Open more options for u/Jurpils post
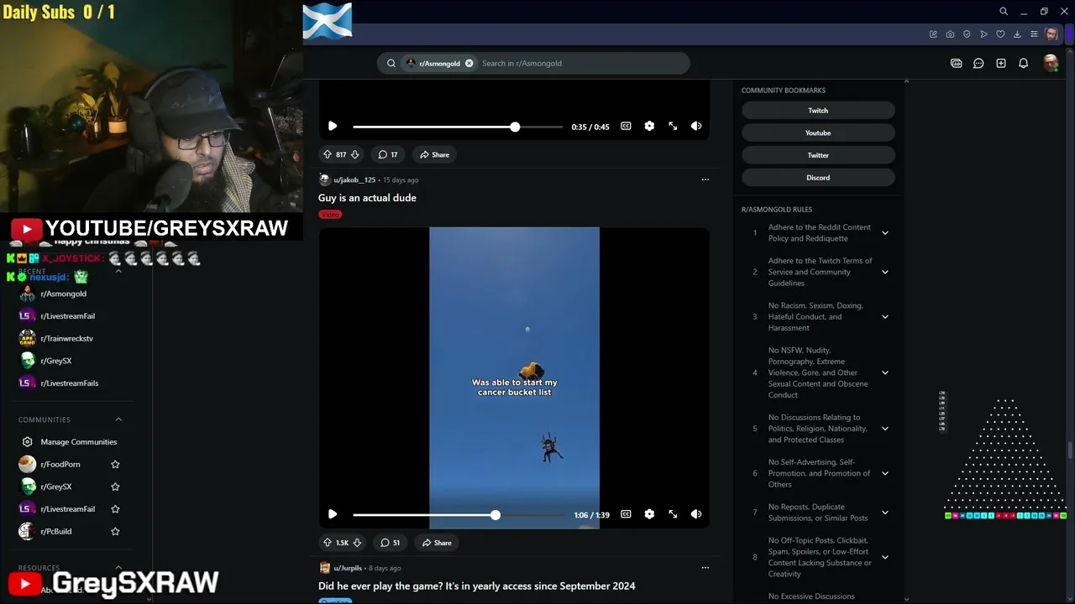The height and width of the screenshot is (604, 1075). (705, 568)
